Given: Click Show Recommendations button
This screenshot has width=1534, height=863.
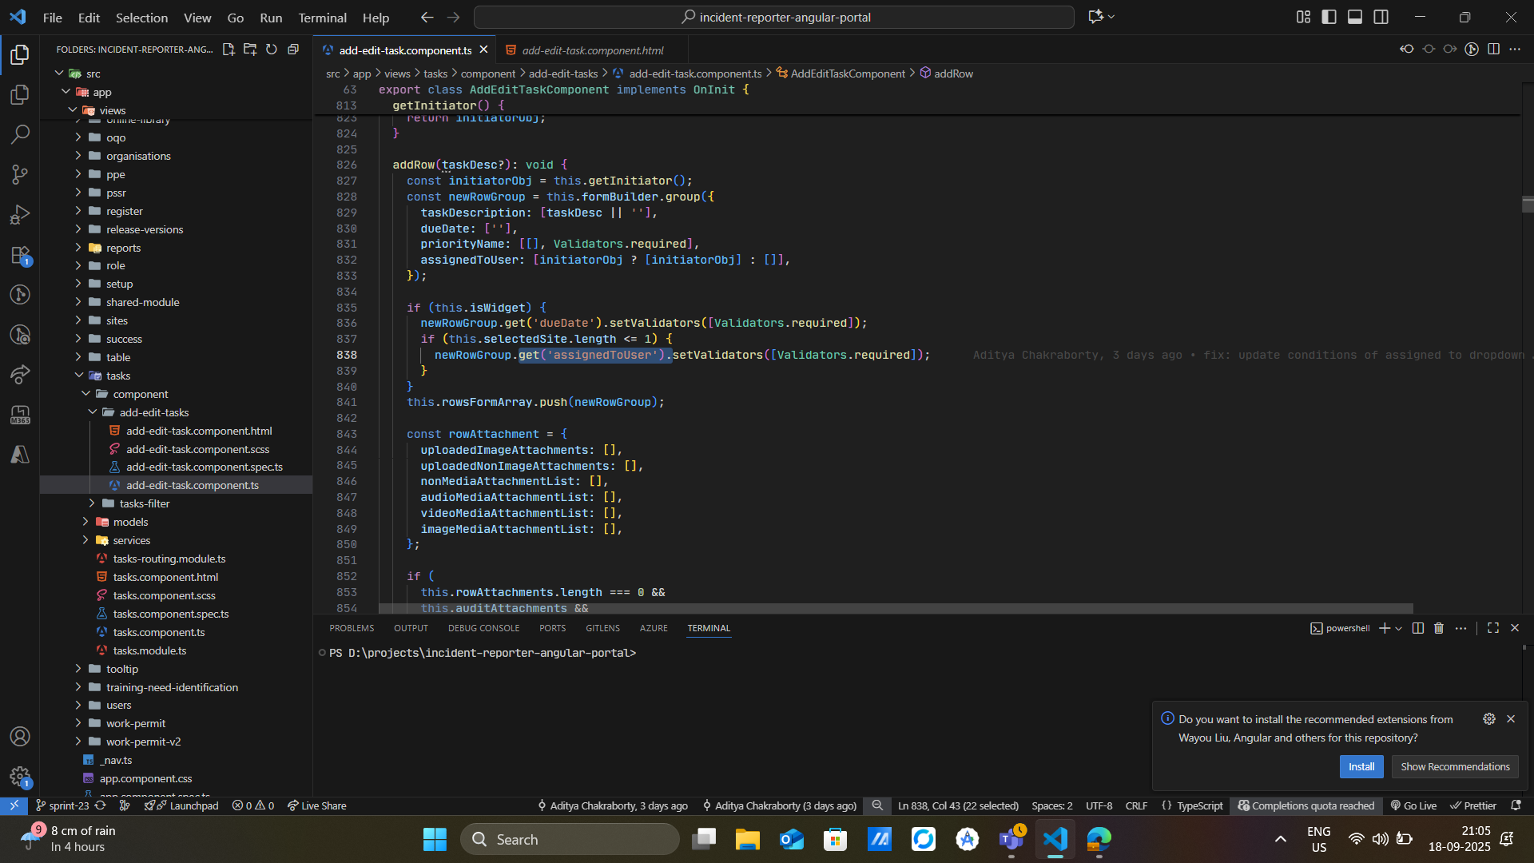Looking at the screenshot, I should click(1454, 766).
